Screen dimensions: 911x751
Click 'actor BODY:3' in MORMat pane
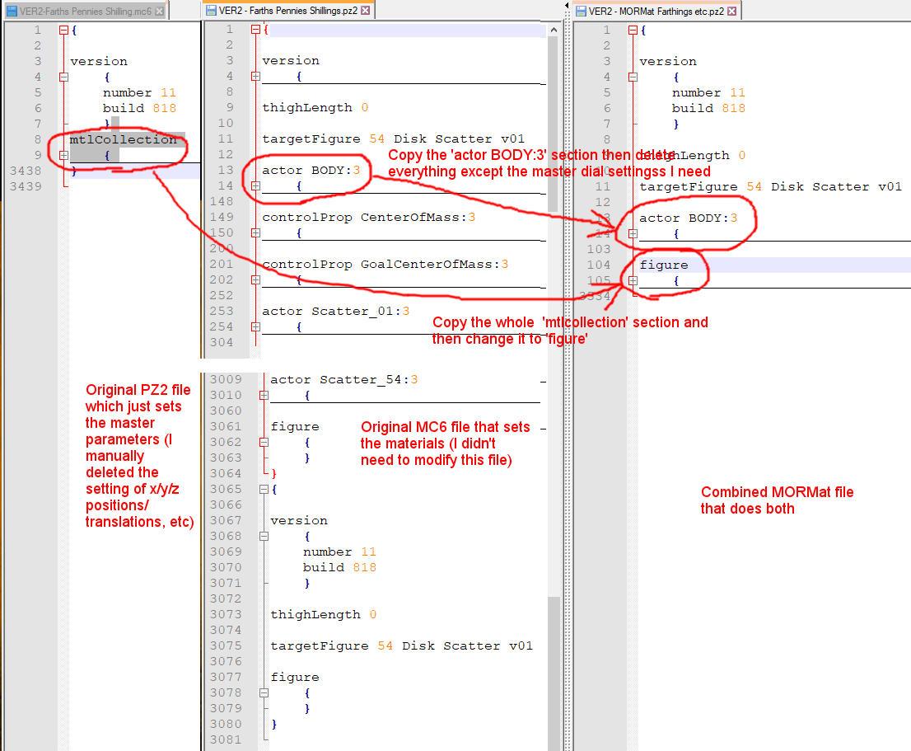click(689, 218)
